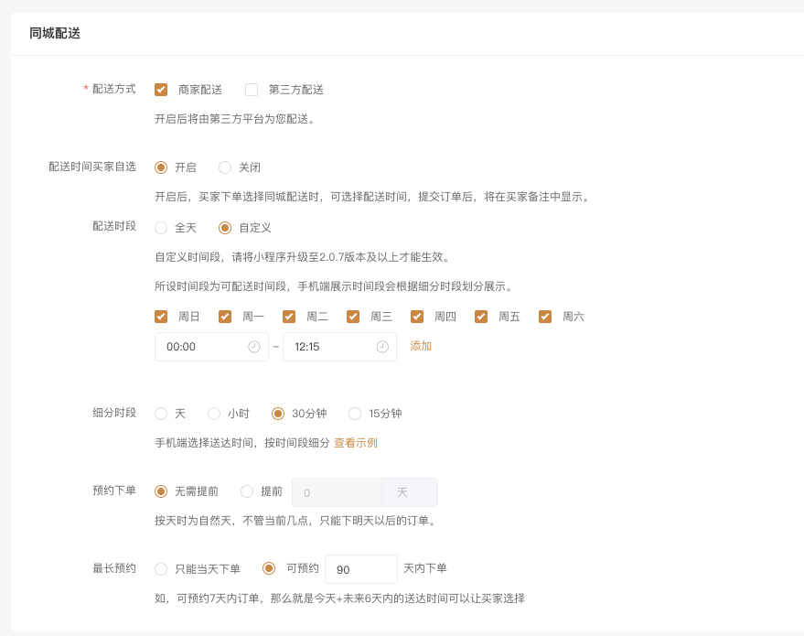The height and width of the screenshot is (636, 804).
Task: Uncheck 周四 weekday option
Action: 417,317
